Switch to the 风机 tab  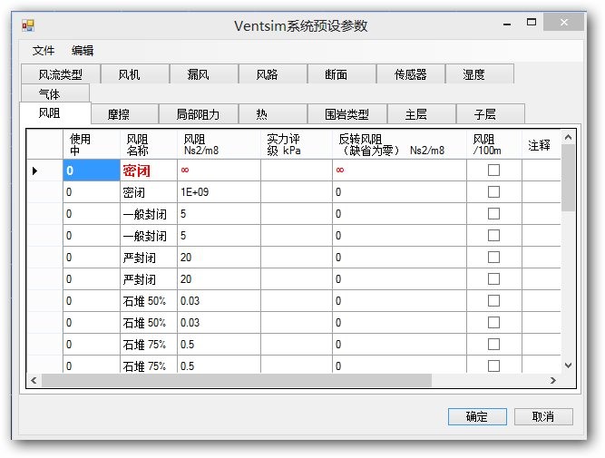pyautogui.click(x=134, y=74)
